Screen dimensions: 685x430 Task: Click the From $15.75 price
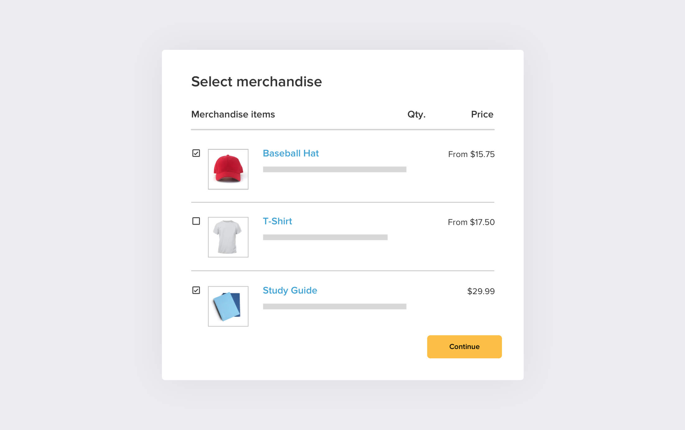point(471,154)
